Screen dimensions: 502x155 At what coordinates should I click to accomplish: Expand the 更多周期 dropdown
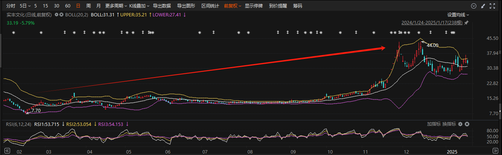[x=116, y=6]
